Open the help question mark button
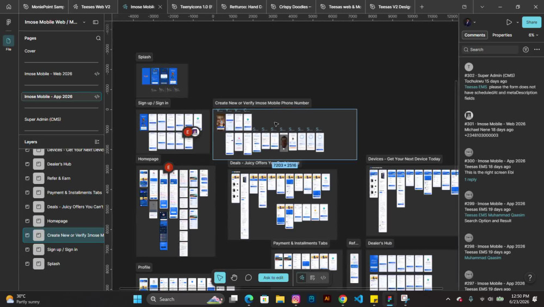 [x=530, y=277]
